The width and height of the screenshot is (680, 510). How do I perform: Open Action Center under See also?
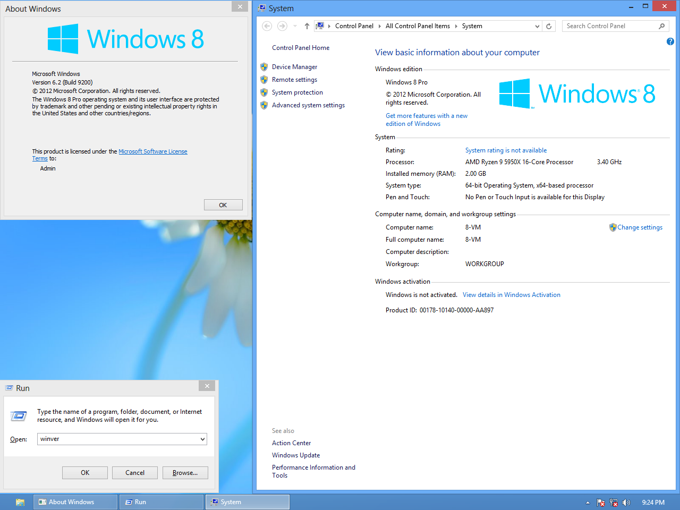click(x=291, y=443)
